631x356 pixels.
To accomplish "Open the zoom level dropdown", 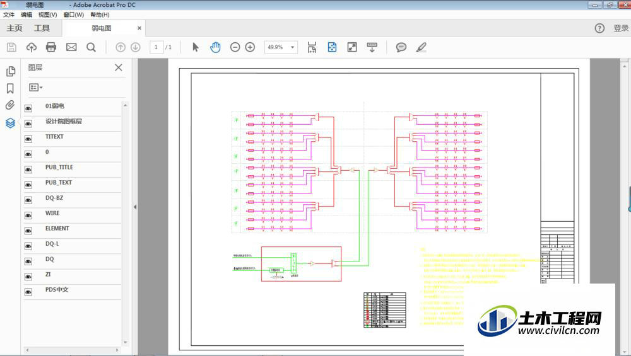I will pyautogui.click(x=293, y=47).
